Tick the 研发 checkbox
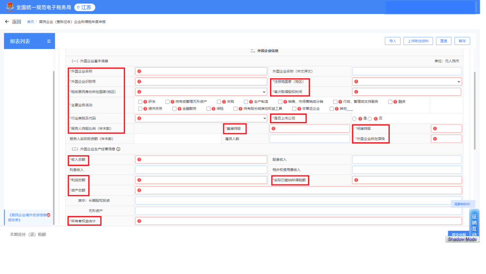The height and width of the screenshot is (274, 486). pos(140,102)
